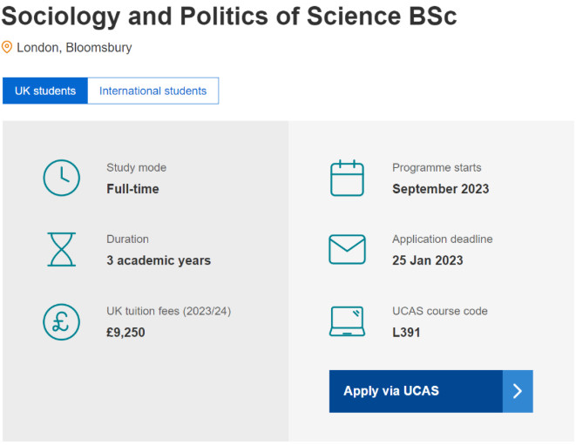The width and height of the screenshot is (576, 445).
Task: Click the pound sign tuition fees icon
Action: (x=61, y=322)
